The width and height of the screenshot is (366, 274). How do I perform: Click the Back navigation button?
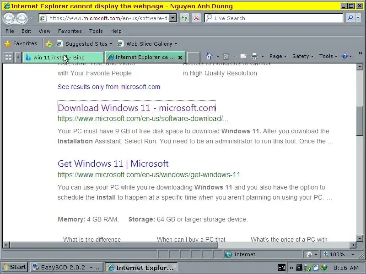[9, 18]
